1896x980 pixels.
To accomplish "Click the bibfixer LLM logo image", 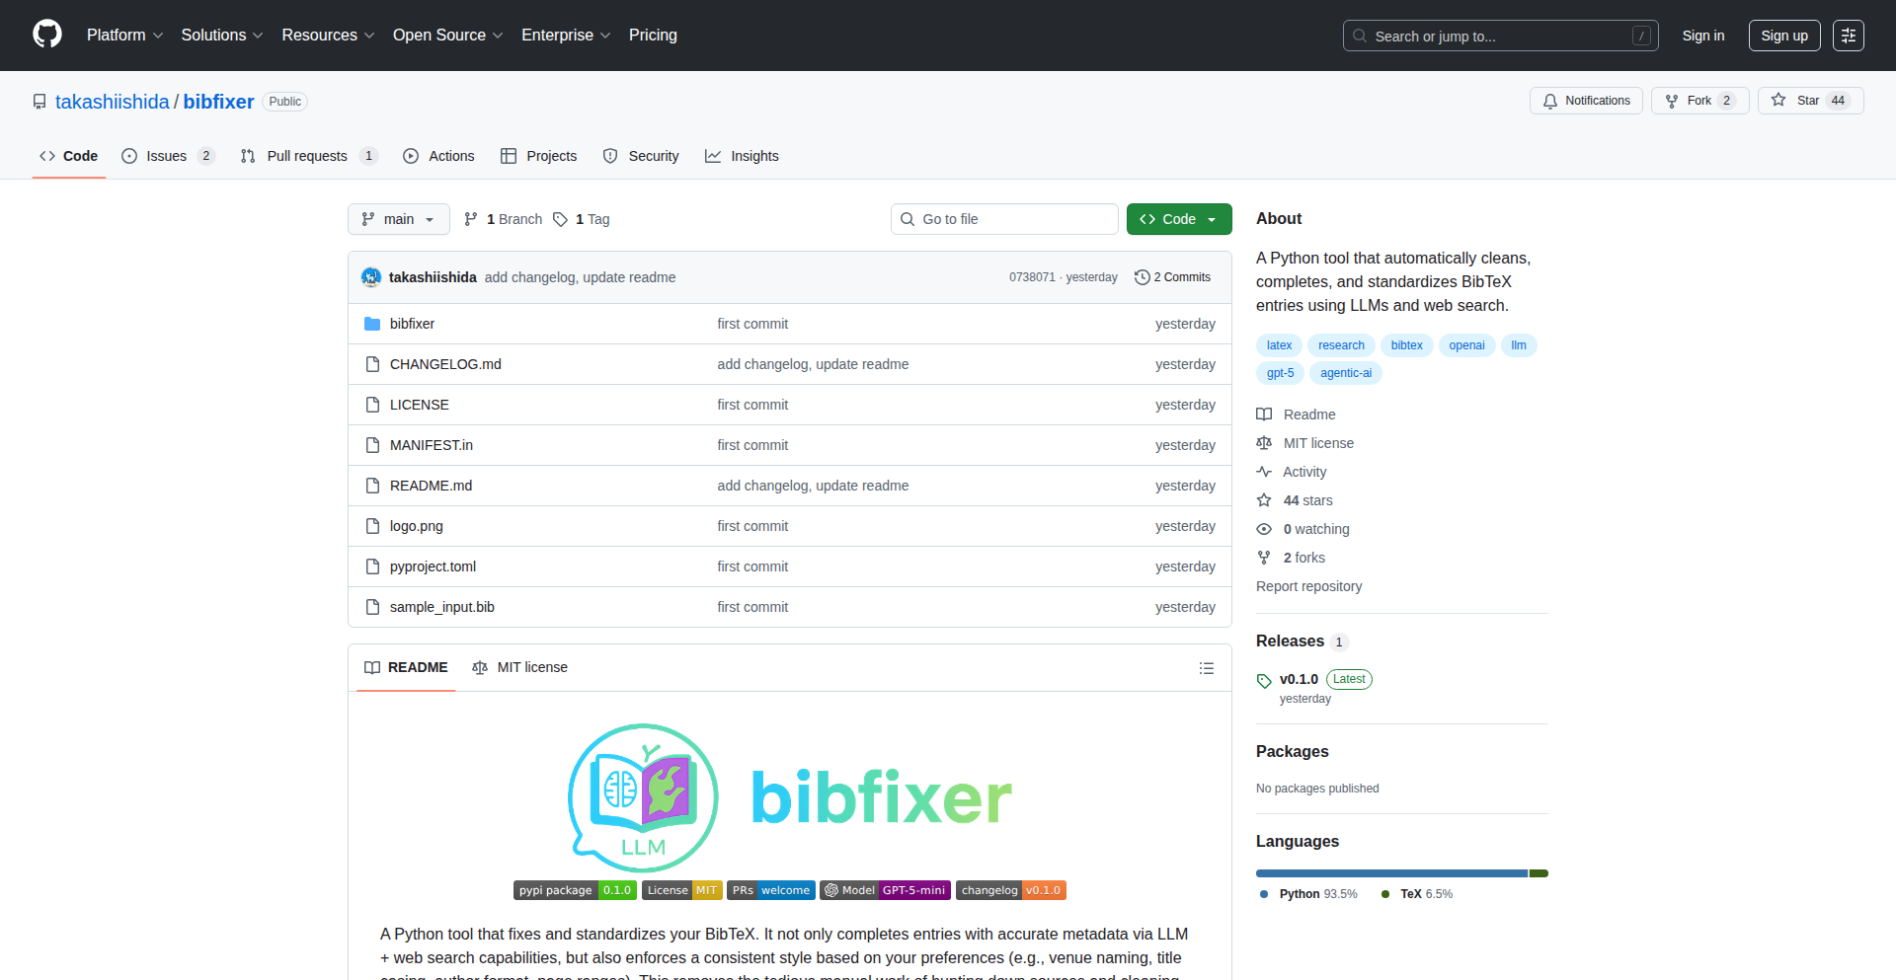I will click(x=789, y=797).
